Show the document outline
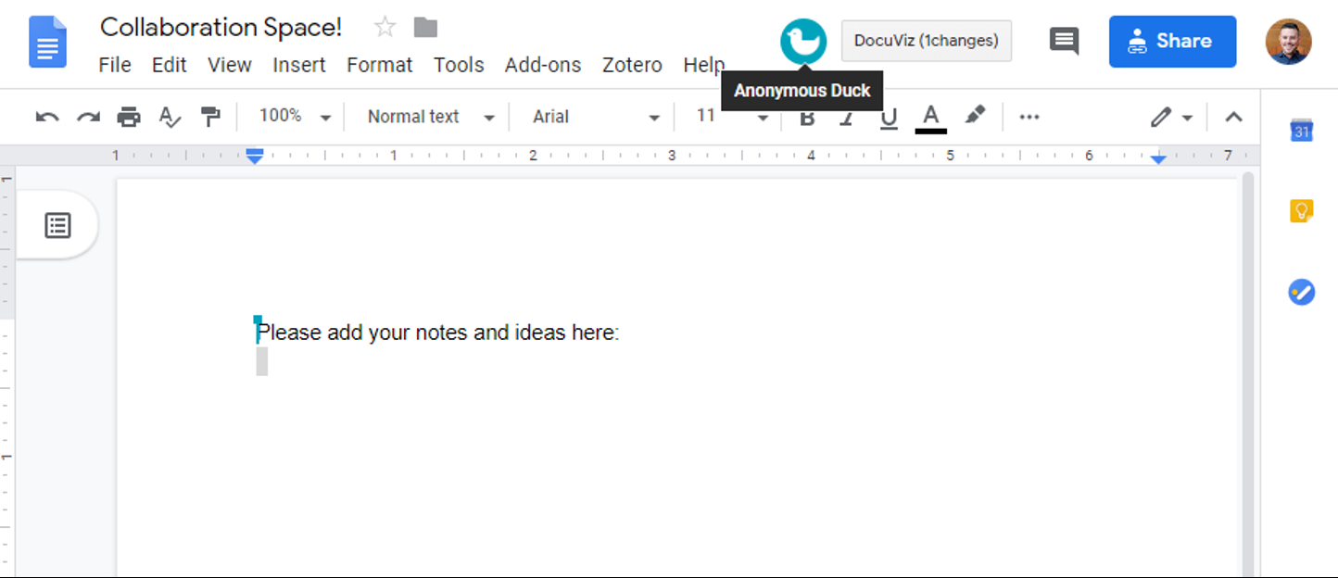The image size is (1338, 578). coord(57,225)
